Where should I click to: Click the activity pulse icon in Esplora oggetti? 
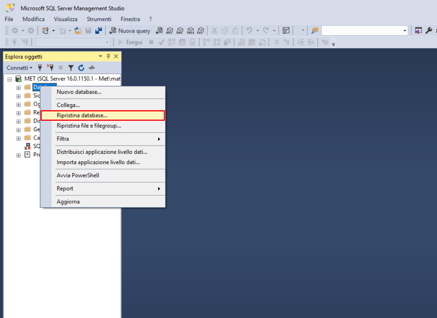[x=91, y=67]
